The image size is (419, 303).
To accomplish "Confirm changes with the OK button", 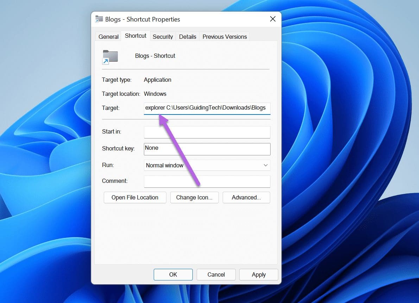I will click(173, 274).
